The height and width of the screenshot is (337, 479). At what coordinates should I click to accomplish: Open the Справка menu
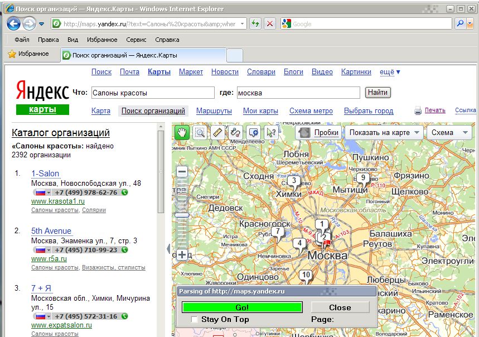(x=167, y=40)
